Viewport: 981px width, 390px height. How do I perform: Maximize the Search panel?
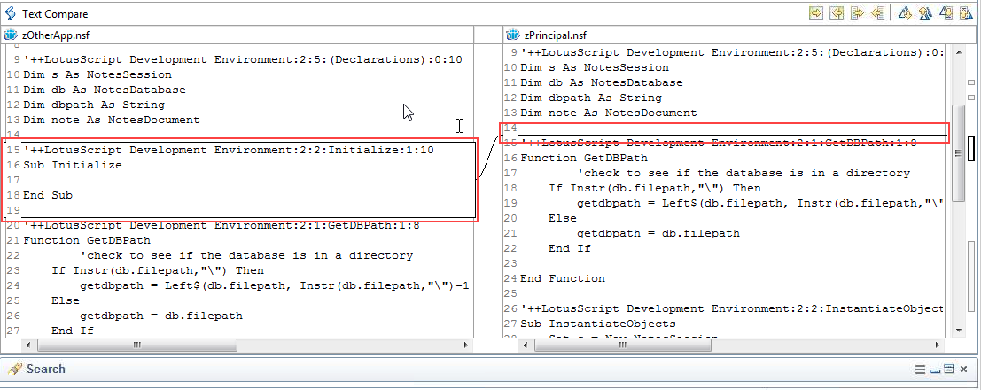tap(948, 369)
